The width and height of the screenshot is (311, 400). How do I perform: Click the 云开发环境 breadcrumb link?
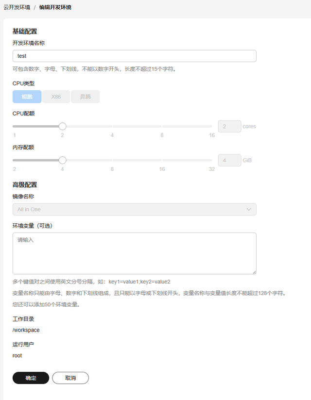[17, 7]
